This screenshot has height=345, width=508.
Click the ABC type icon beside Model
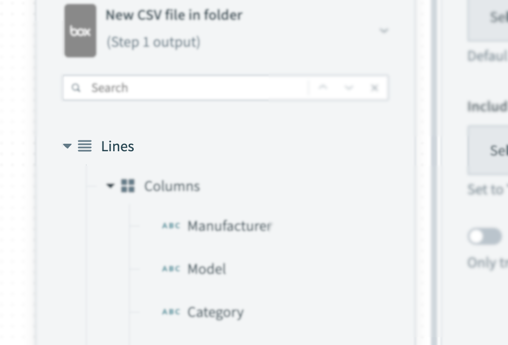tap(170, 269)
